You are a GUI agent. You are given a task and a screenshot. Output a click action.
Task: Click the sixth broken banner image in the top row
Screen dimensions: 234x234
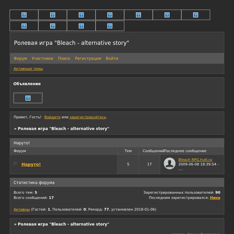[x=167, y=15]
